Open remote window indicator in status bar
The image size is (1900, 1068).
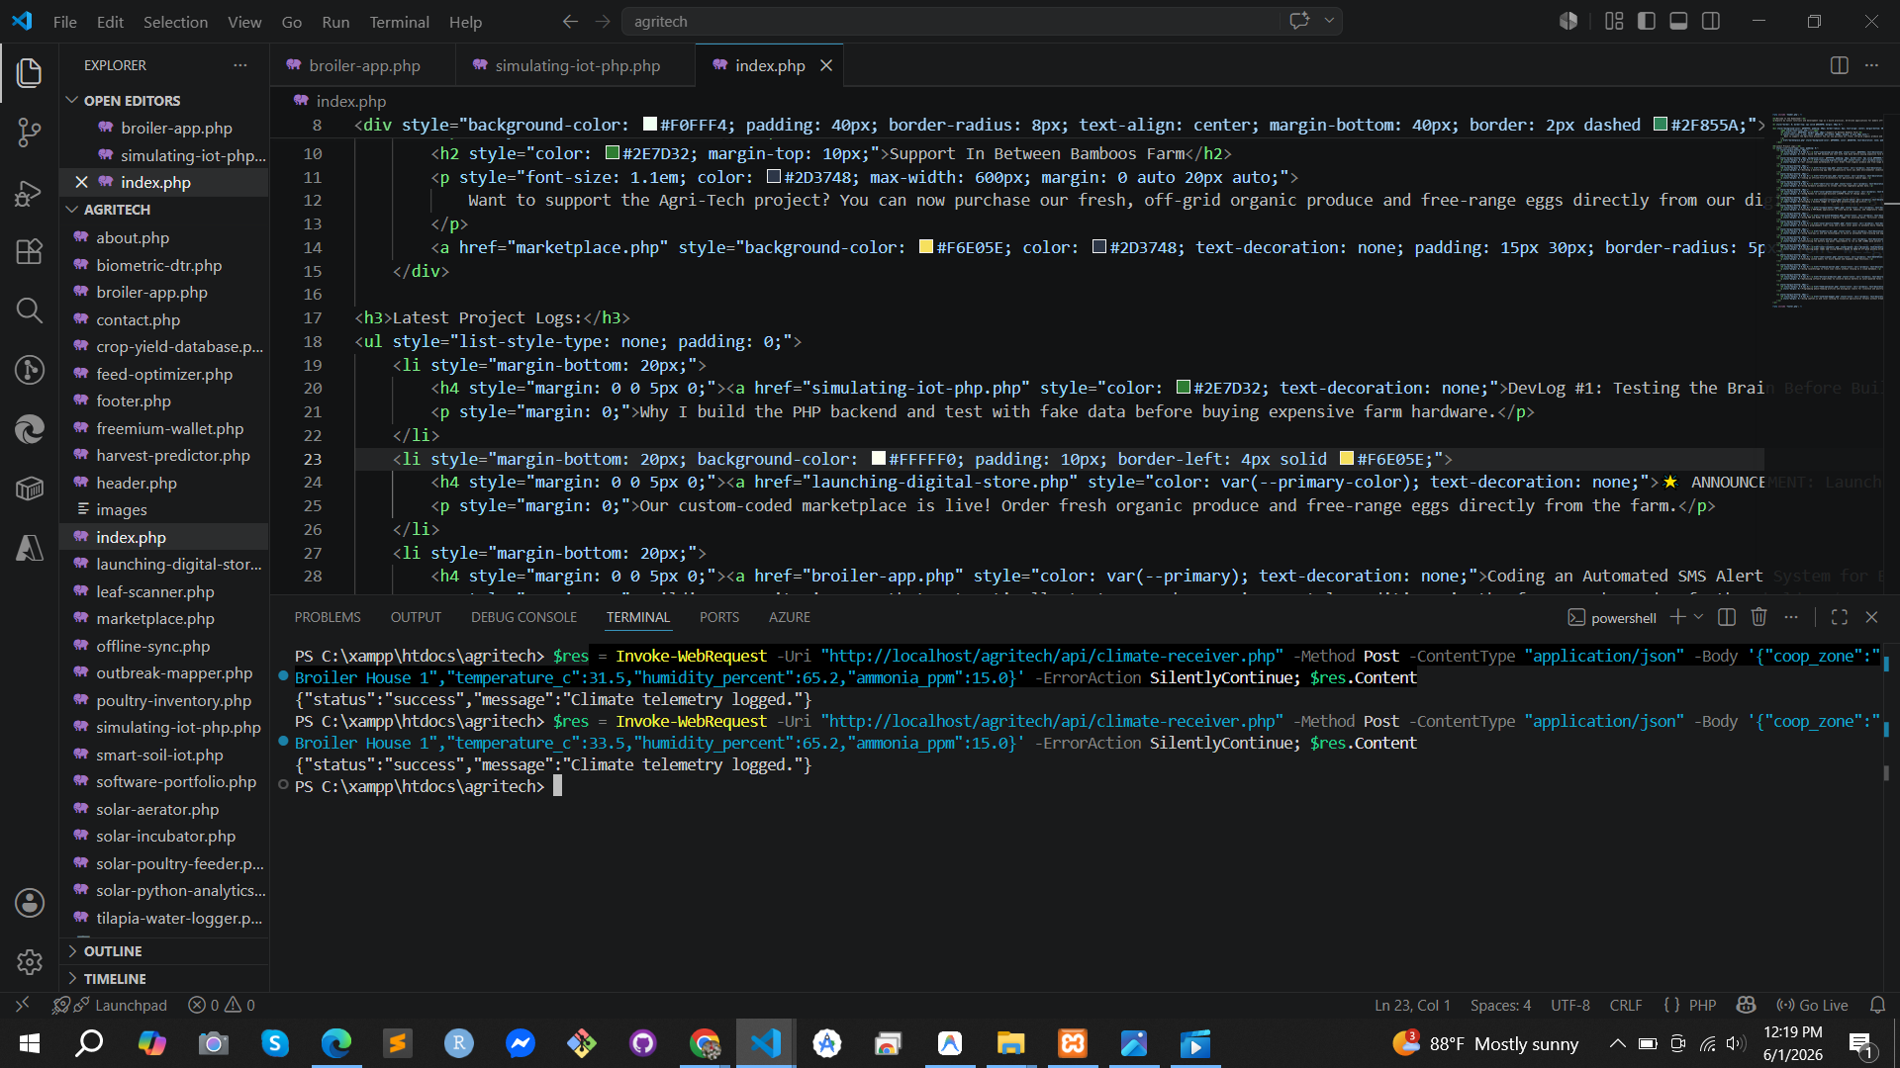click(x=22, y=1005)
